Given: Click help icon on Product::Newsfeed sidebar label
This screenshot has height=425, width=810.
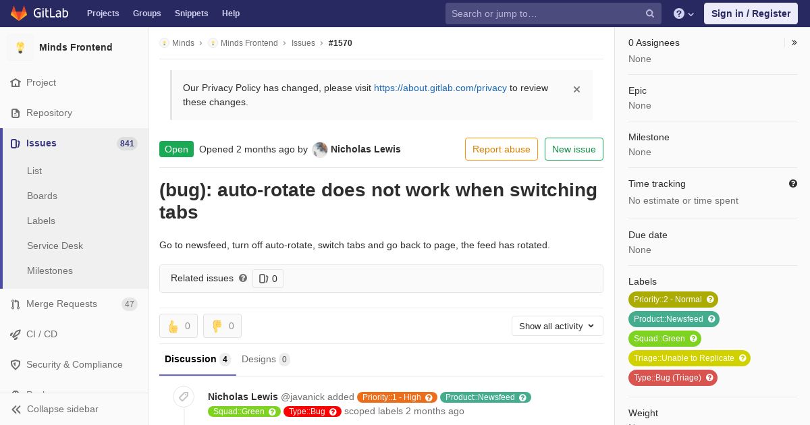Looking at the screenshot, I should (711, 319).
